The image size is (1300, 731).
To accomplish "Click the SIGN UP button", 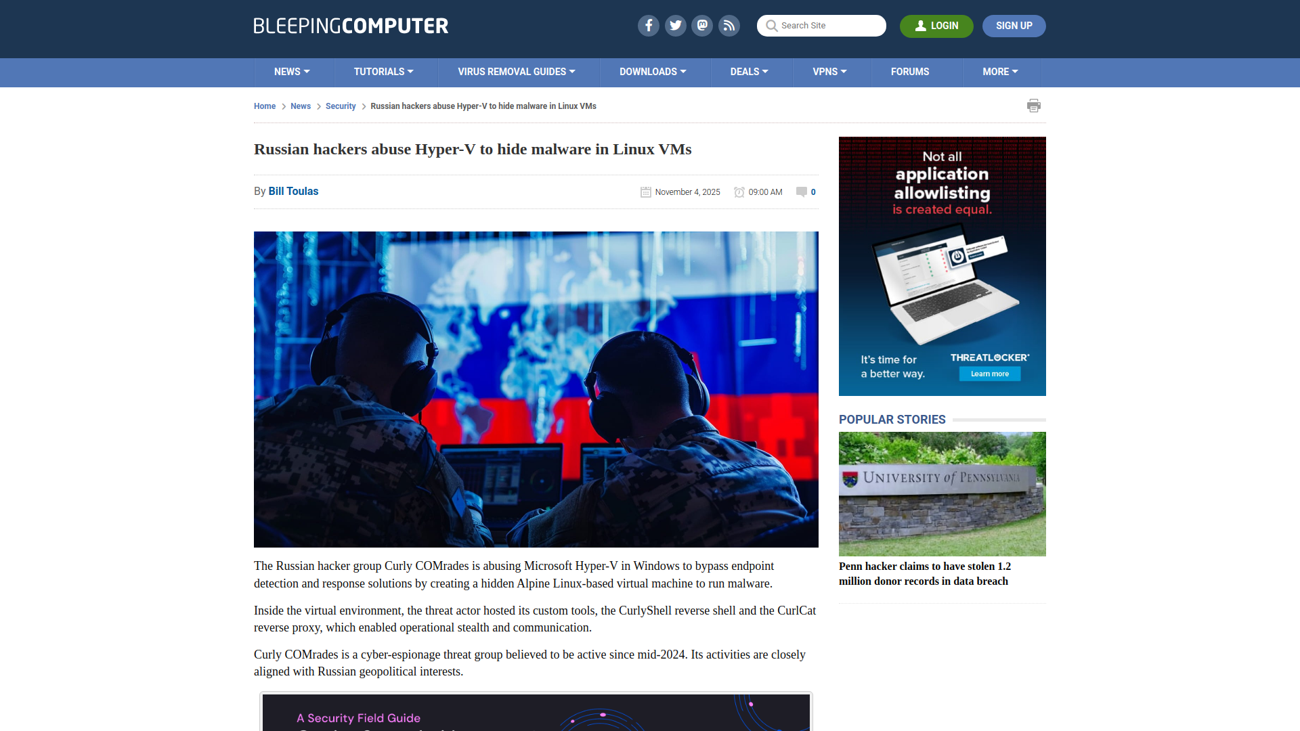I will click(1014, 26).
